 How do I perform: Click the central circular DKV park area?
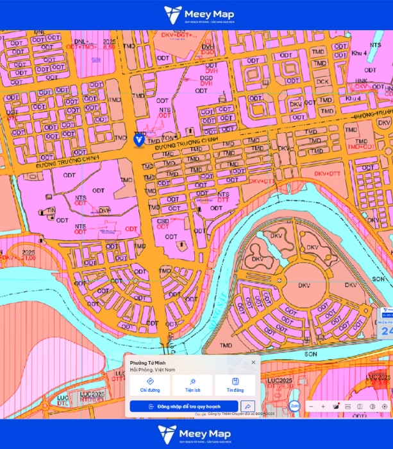[304, 285]
